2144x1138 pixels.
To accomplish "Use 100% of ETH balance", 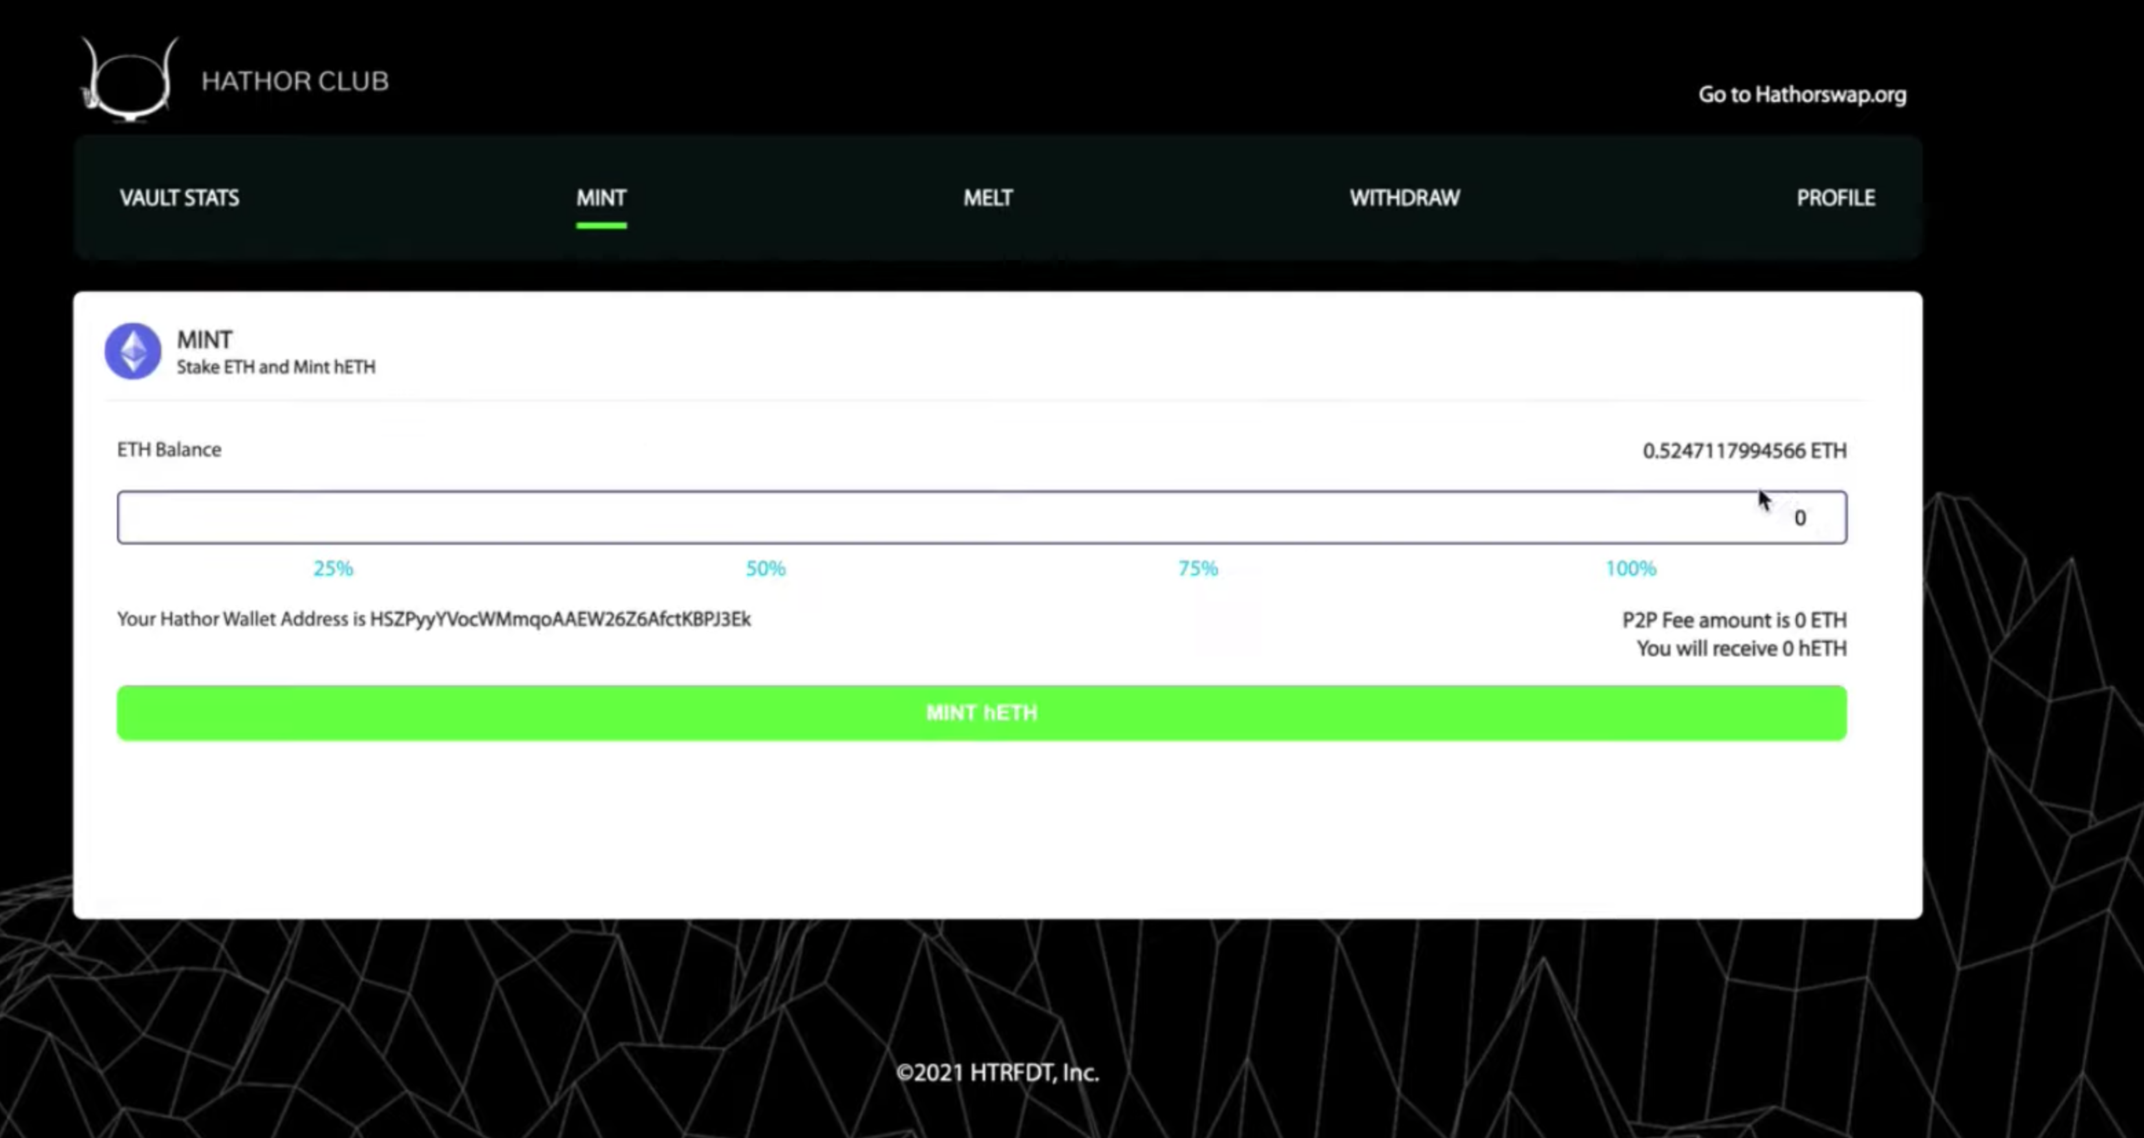I will coord(1631,568).
